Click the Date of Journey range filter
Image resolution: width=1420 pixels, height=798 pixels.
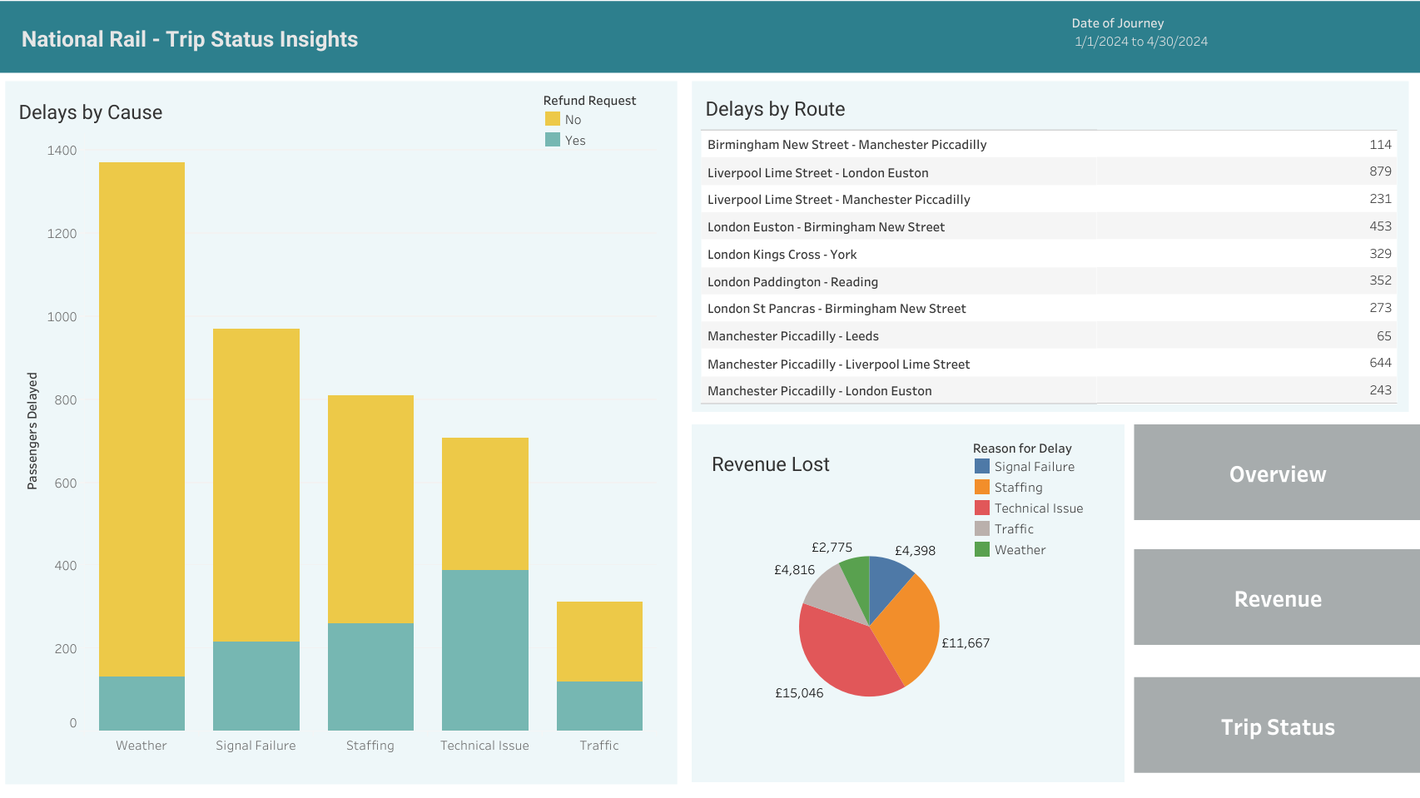tap(1140, 42)
